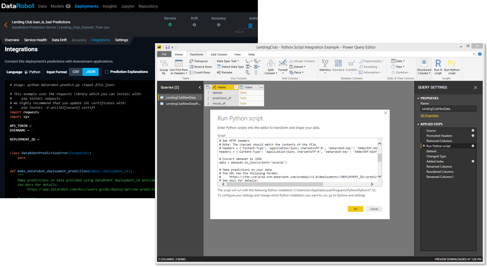Open the Time dropdown in the ribbon
This screenshot has height=267, width=487.
click(398, 67)
